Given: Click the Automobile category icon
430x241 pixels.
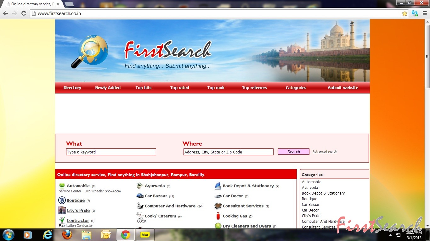Looking at the screenshot, I should (62, 186).
